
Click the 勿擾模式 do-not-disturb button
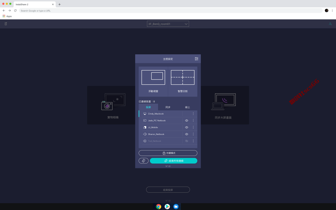pos(168,153)
